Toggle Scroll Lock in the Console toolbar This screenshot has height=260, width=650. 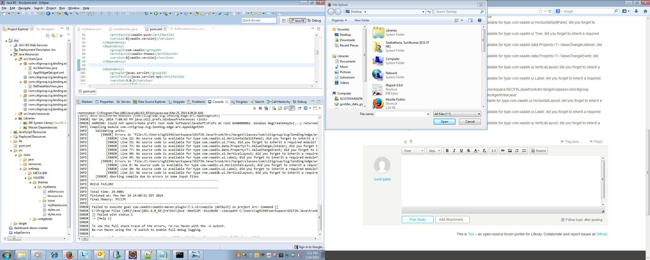click(280, 108)
